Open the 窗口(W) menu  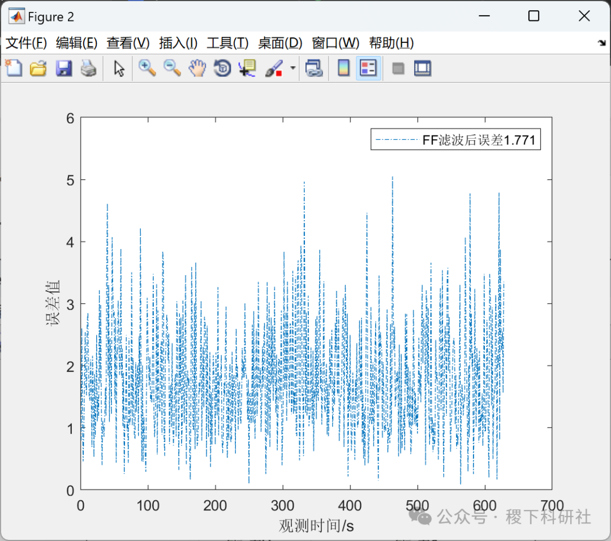click(x=335, y=43)
